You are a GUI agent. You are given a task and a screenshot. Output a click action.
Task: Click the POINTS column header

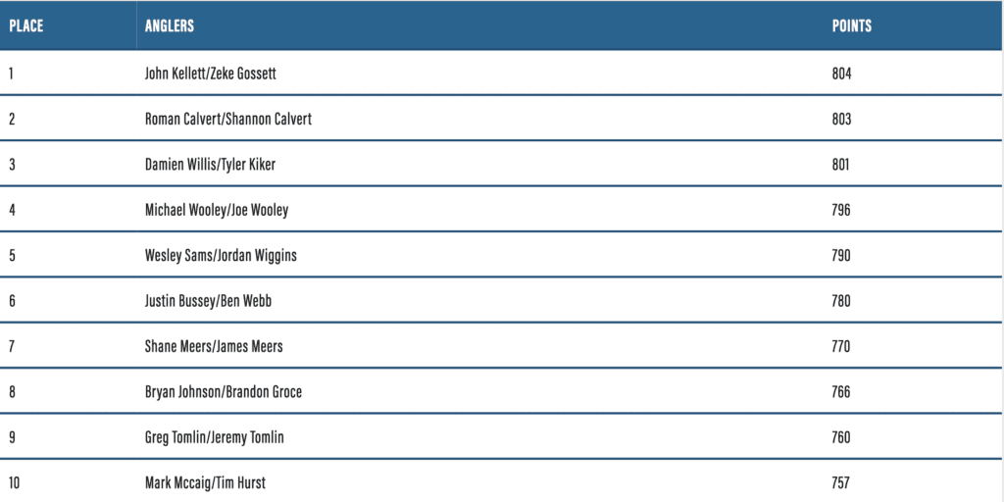tap(851, 25)
